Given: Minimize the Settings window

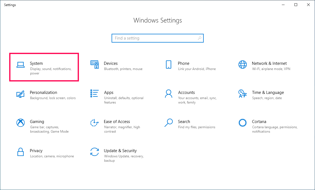Looking at the screenshot, I should tap(283, 5).
